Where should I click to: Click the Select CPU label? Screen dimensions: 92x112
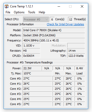(12, 19)
